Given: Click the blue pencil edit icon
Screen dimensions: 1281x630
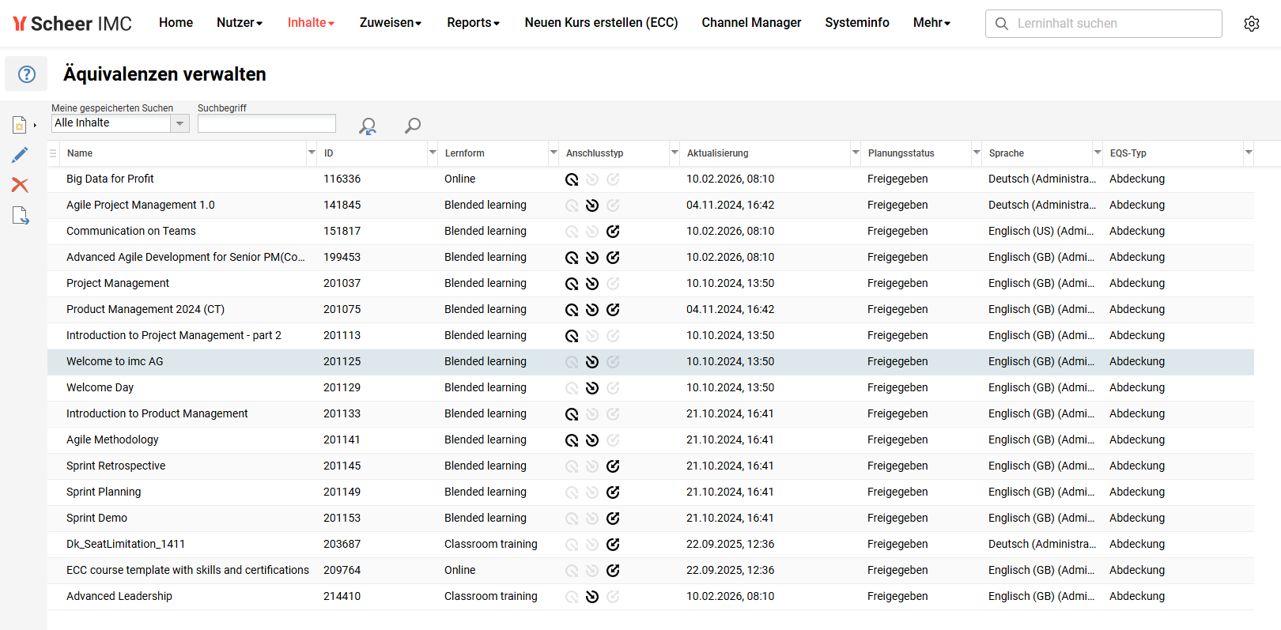Looking at the screenshot, I should (20, 155).
